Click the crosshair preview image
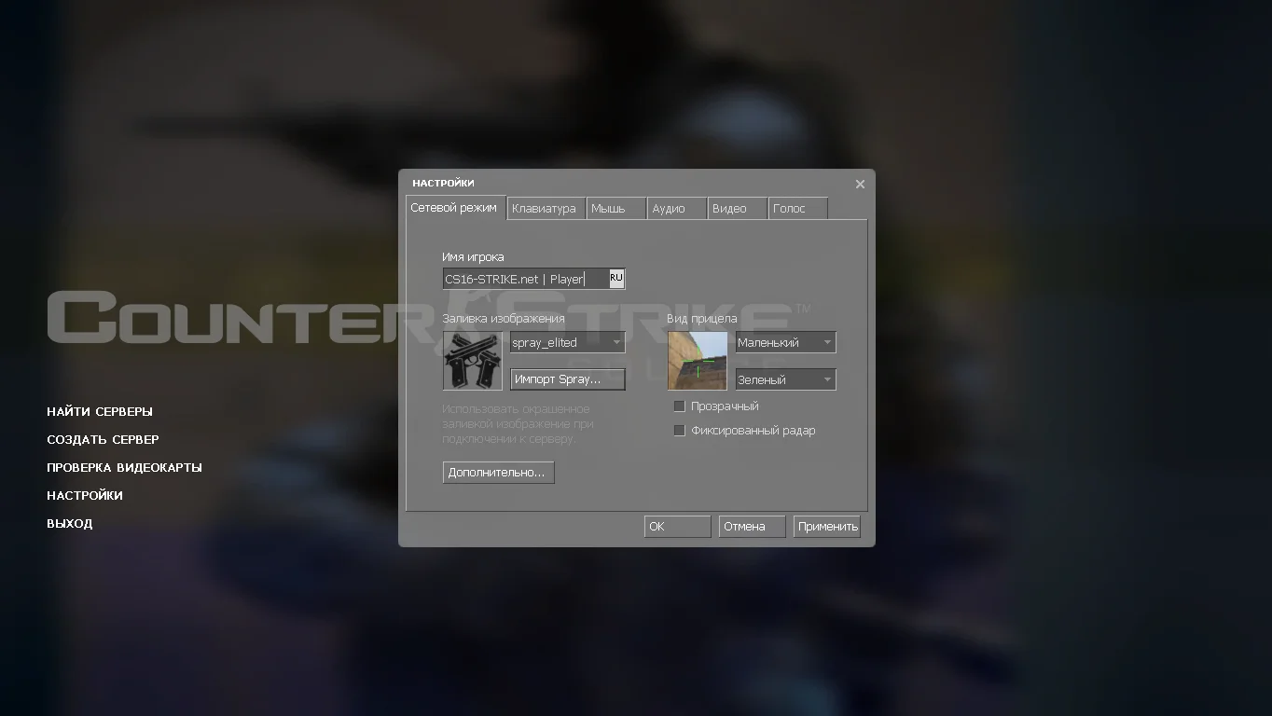The image size is (1272, 716). (697, 361)
